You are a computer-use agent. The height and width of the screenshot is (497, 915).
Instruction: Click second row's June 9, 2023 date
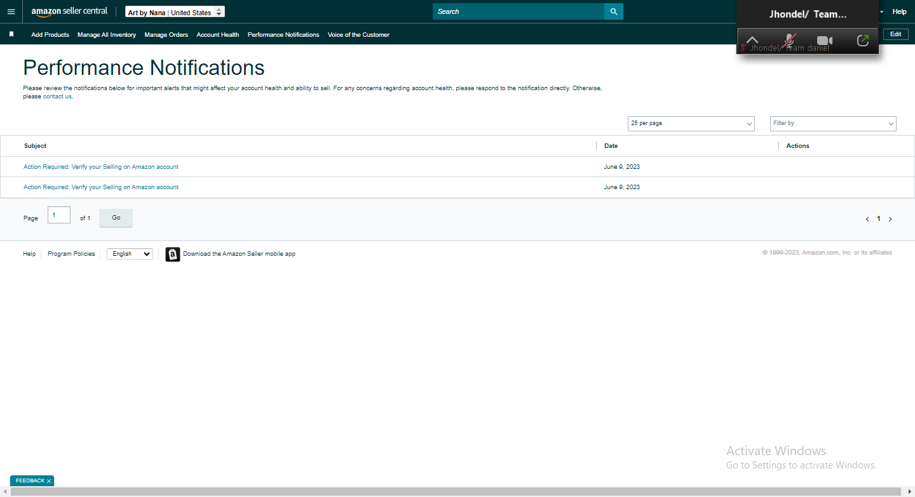622,187
